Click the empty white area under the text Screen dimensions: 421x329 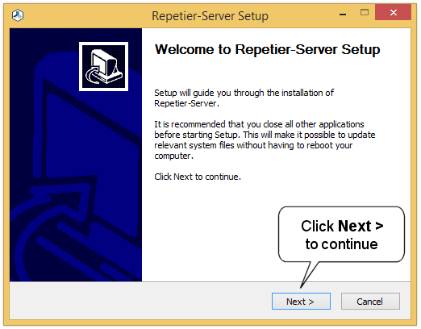pyautogui.click(x=210, y=231)
